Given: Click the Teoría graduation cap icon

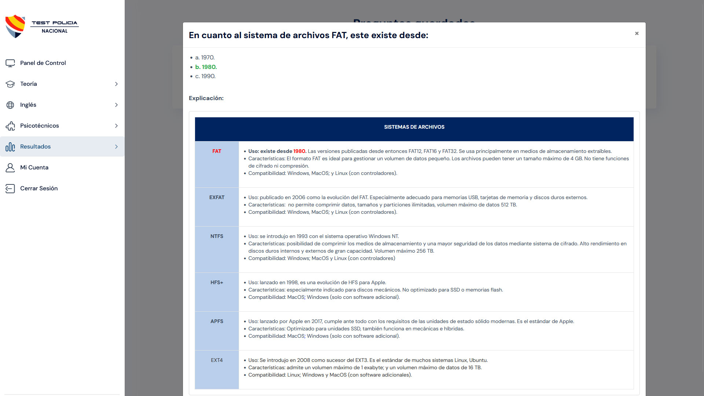Looking at the screenshot, I should click(10, 84).
